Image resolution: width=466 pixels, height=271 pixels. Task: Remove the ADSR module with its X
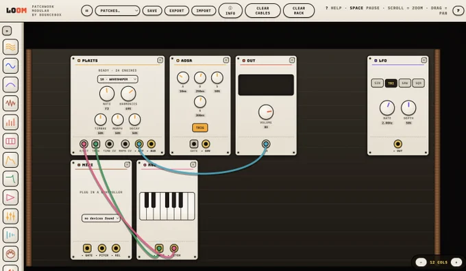coord(226,60)
